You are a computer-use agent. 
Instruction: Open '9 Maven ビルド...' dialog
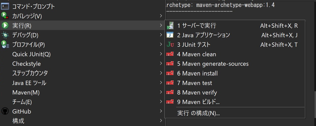pos(235,102)
